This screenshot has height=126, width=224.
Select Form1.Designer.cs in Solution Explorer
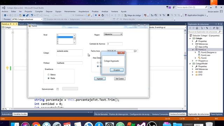tap(209, 52)
